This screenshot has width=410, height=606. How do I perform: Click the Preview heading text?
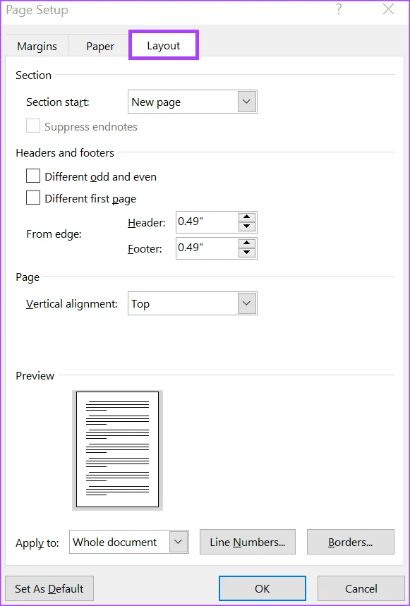[x=35, y=375]
